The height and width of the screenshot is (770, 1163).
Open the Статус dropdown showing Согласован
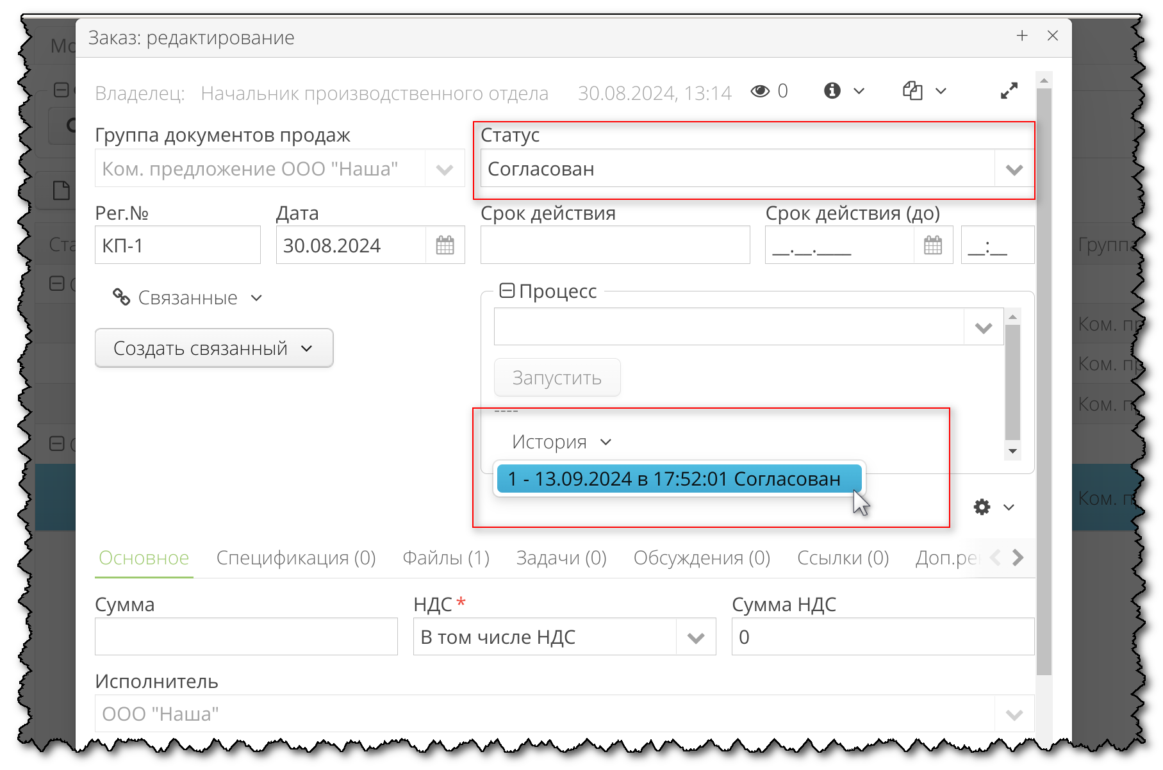click(1014, 169)
